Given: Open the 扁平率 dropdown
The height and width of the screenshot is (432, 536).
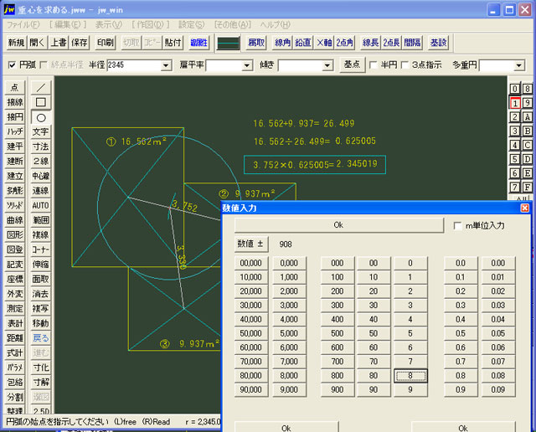Looking at the screenshot, I should (247, 65).
